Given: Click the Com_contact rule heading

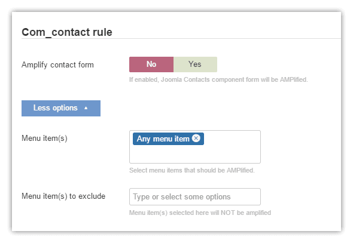Looking at the screenshot, I should [67, 32].
